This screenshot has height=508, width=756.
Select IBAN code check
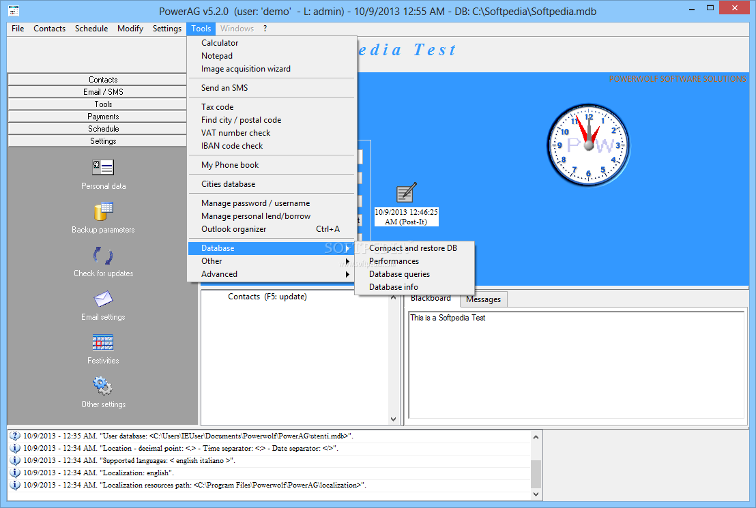tap(272, 146)
